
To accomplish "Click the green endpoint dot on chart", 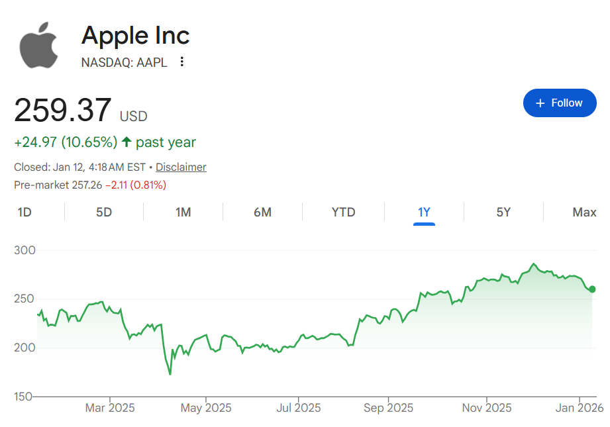I will [592, 289].
